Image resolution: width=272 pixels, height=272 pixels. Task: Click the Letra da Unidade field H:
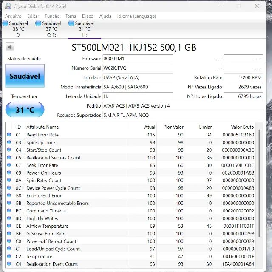(x=138, y=96)
